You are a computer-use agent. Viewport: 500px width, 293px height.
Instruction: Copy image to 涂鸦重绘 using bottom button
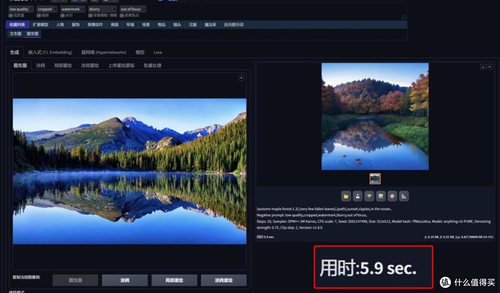224,280
